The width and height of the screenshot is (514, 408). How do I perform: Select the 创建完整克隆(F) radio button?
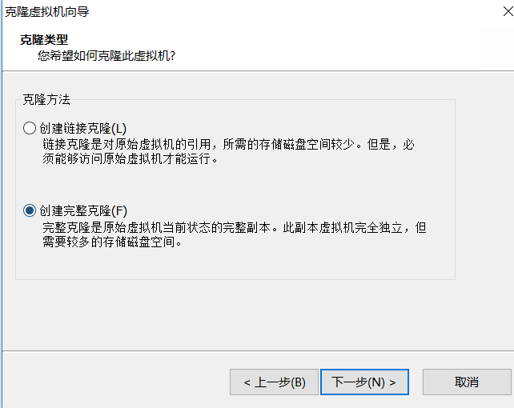(30, 210)
